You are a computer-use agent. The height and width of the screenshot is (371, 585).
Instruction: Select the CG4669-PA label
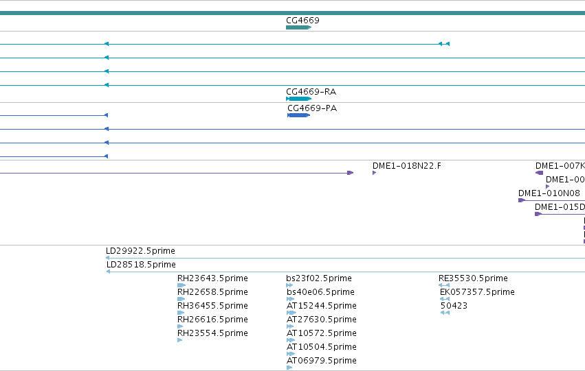(312, 108)
